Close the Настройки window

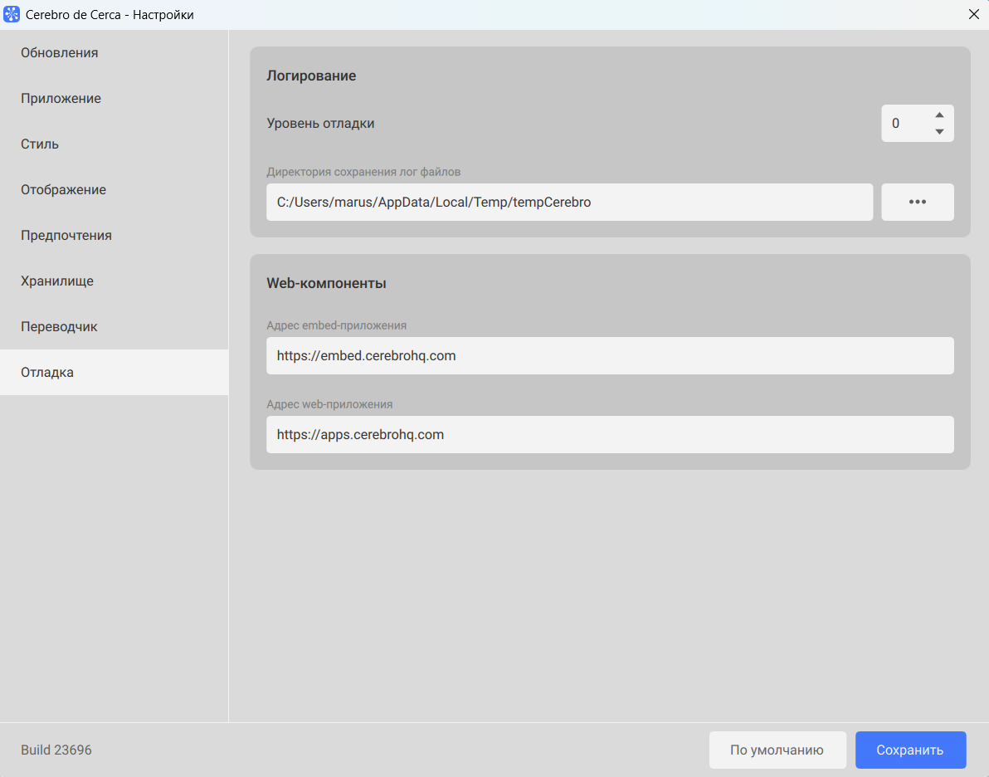(973, 15)
